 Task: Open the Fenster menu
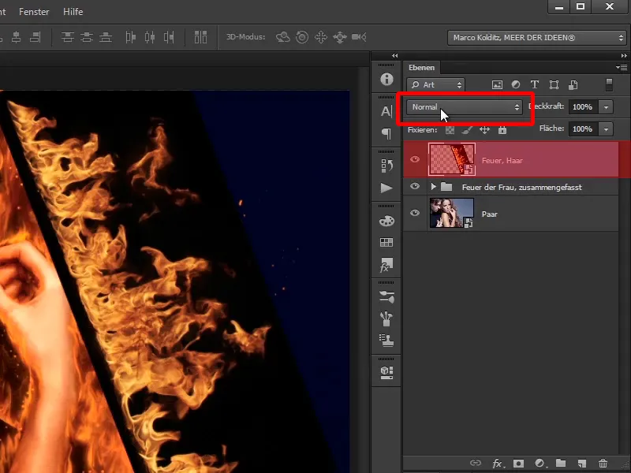click(34, 12)
